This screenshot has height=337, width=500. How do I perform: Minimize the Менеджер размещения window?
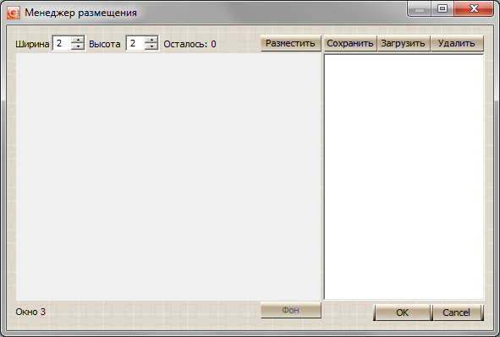(420, 8)
